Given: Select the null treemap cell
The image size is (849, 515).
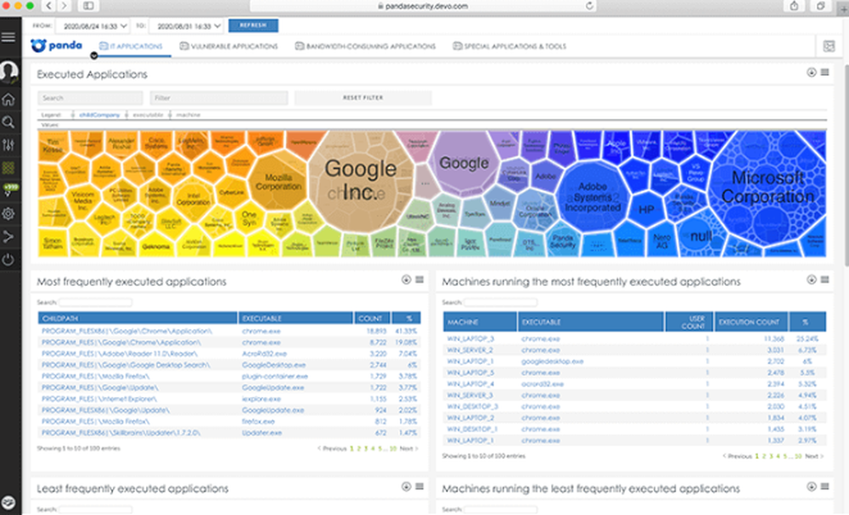Looking at the screenshot, I should tap(700, 237).
